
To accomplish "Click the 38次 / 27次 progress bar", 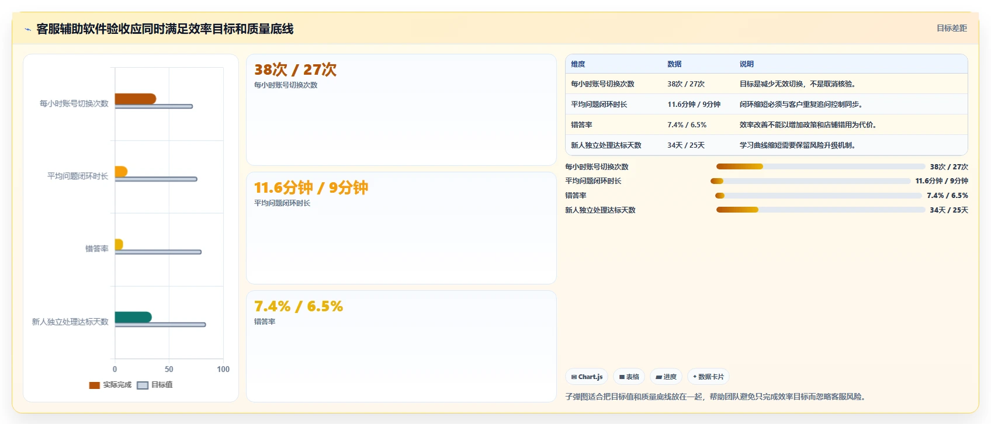I will tap(821, 166).
